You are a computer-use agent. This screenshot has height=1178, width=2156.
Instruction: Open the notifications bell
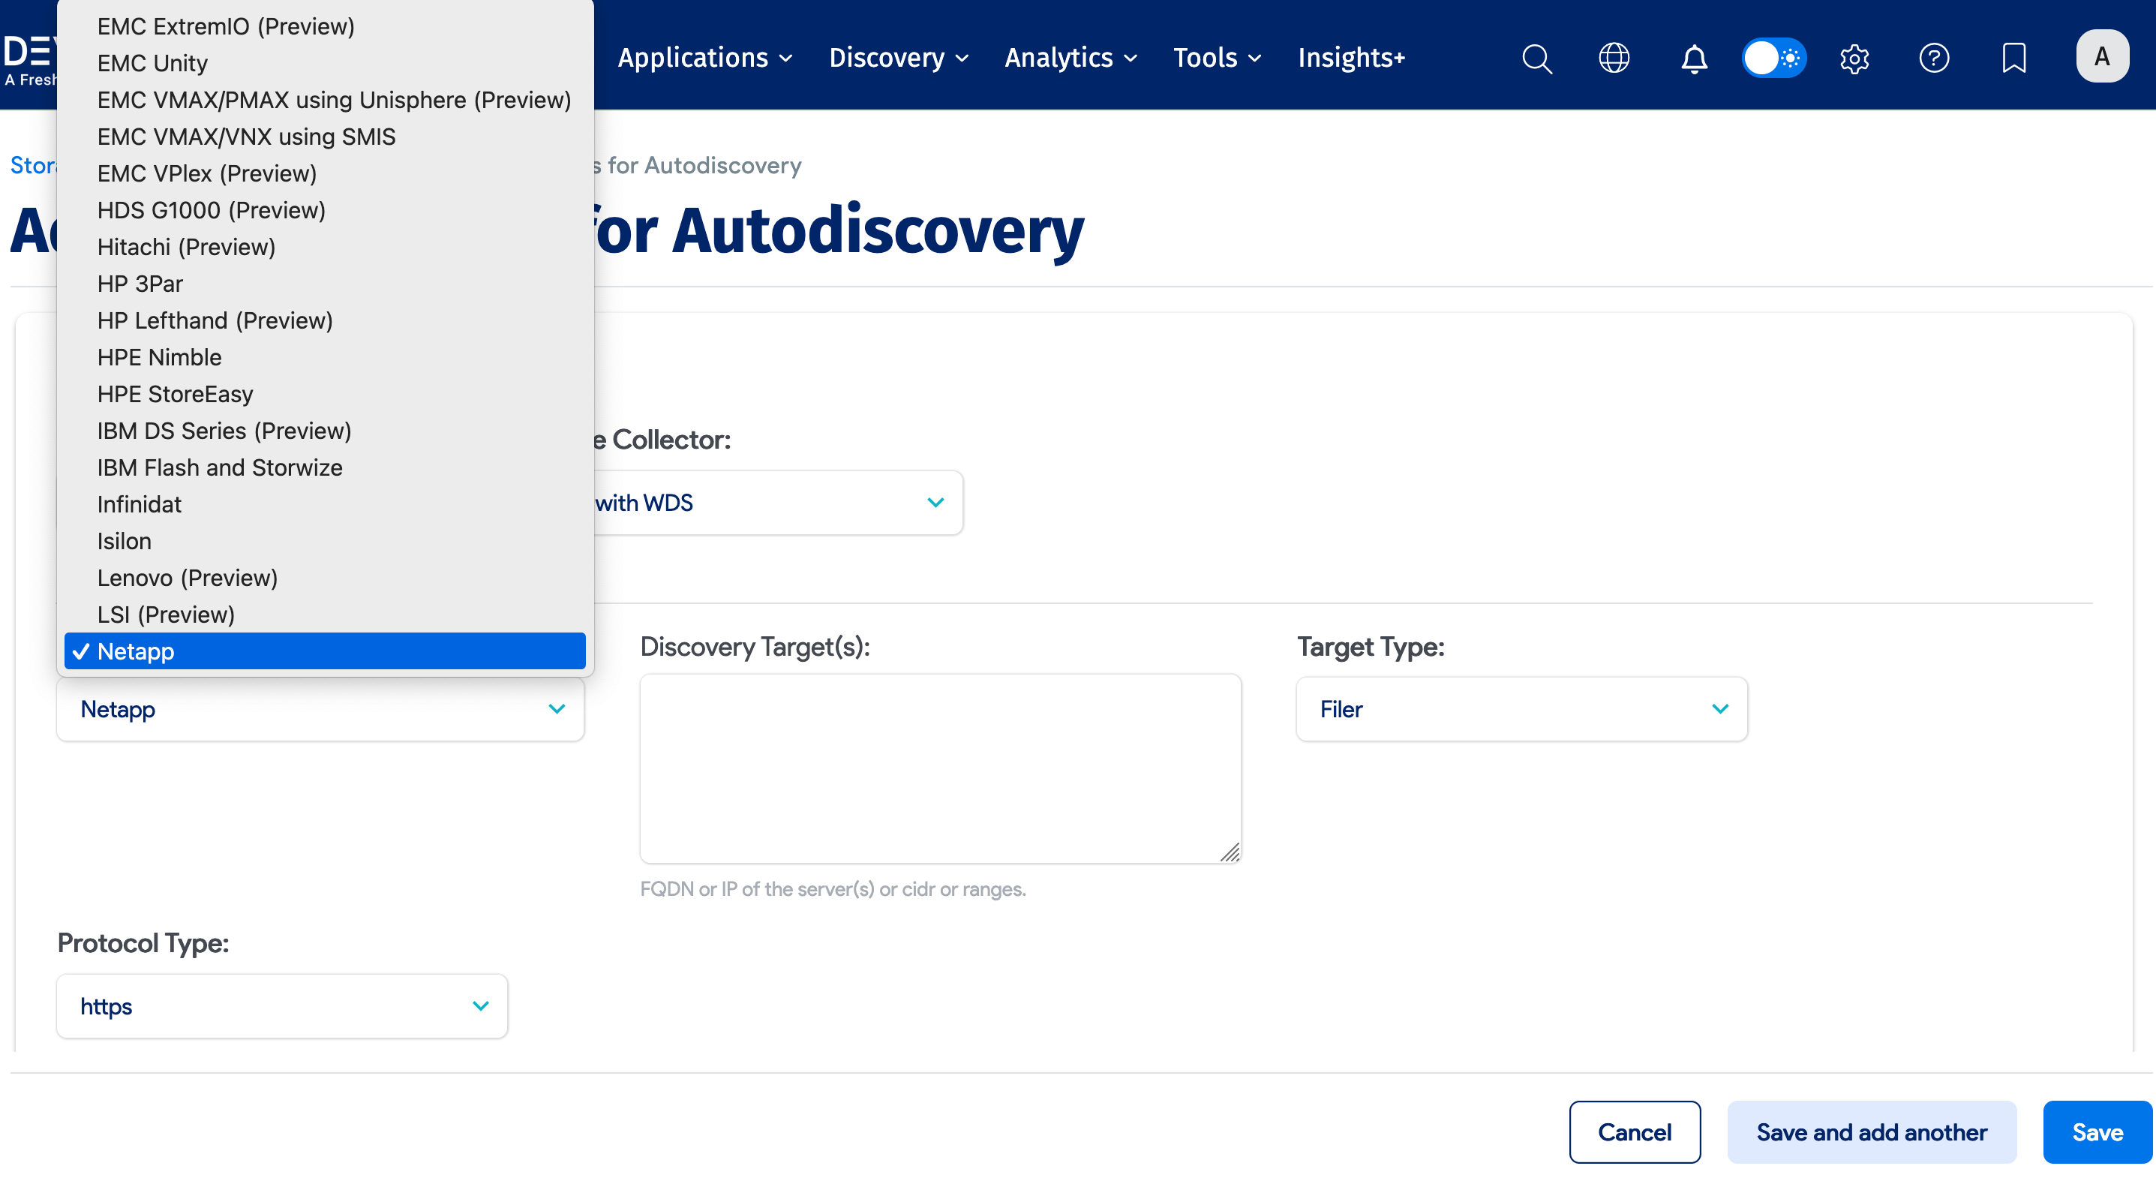[x=1693, y=59]
